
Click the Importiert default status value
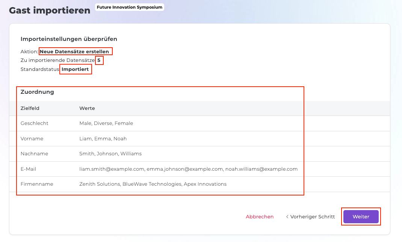(x=75, y=69)
